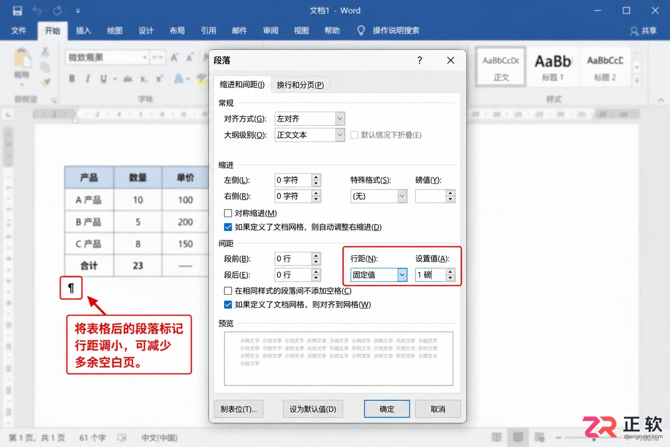Increase the Left indent (L) value
Viewport: 670px width, 447px height.
[x=316, y=177]
